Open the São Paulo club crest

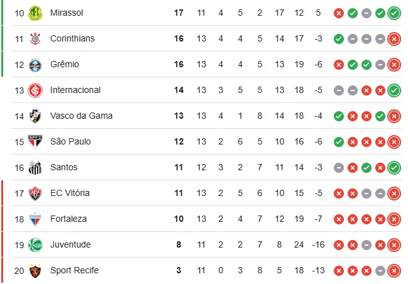[35, 141]
